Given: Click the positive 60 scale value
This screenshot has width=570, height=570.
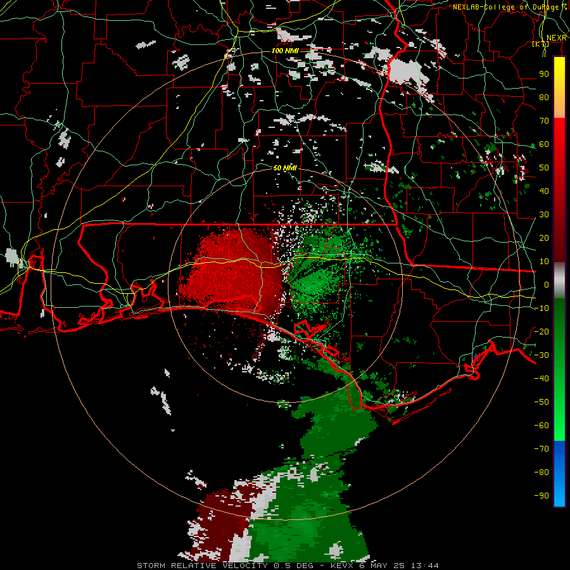Looking at the screenshot, I should (544, 144).
